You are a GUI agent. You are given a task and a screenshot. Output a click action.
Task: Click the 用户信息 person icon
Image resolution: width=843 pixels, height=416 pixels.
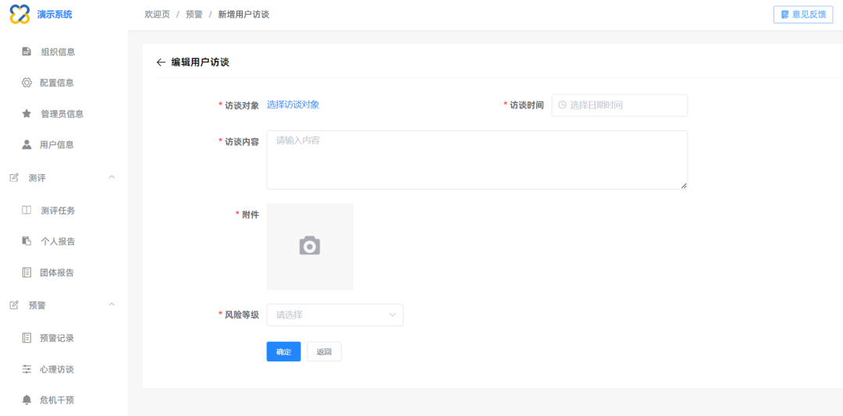27,144
